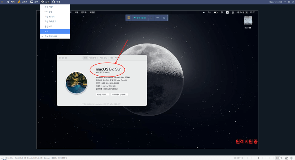Select 파일 가져오기 in the dropdown

(x=55, y=21)
